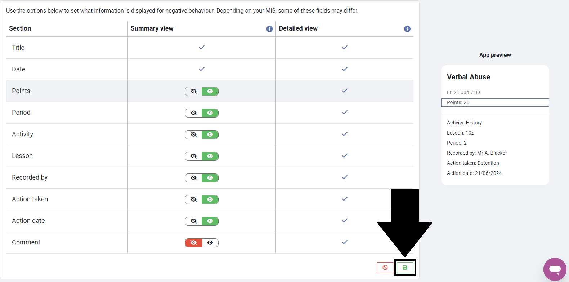Hide Activity in summary view
This screenshot has height=282, width=569.
(193, 135)
